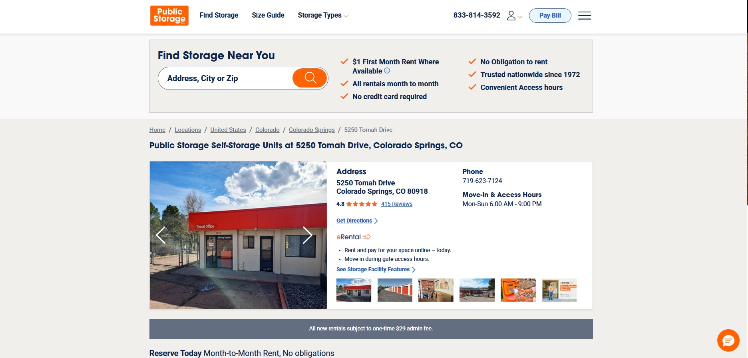Image resolution: width=748 pixels, height=358 pixels.
Task: Focus the Address, City or Zip field
Action: (226, 78)
